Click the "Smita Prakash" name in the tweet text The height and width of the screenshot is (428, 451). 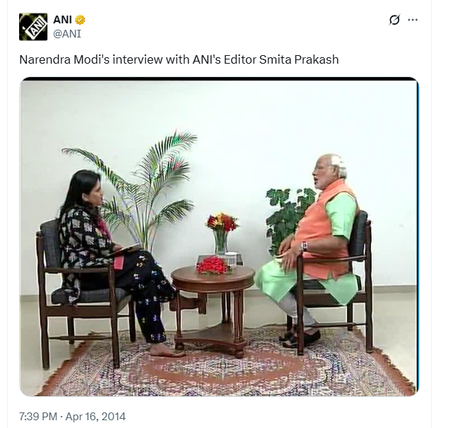click(x=299, y=59)
